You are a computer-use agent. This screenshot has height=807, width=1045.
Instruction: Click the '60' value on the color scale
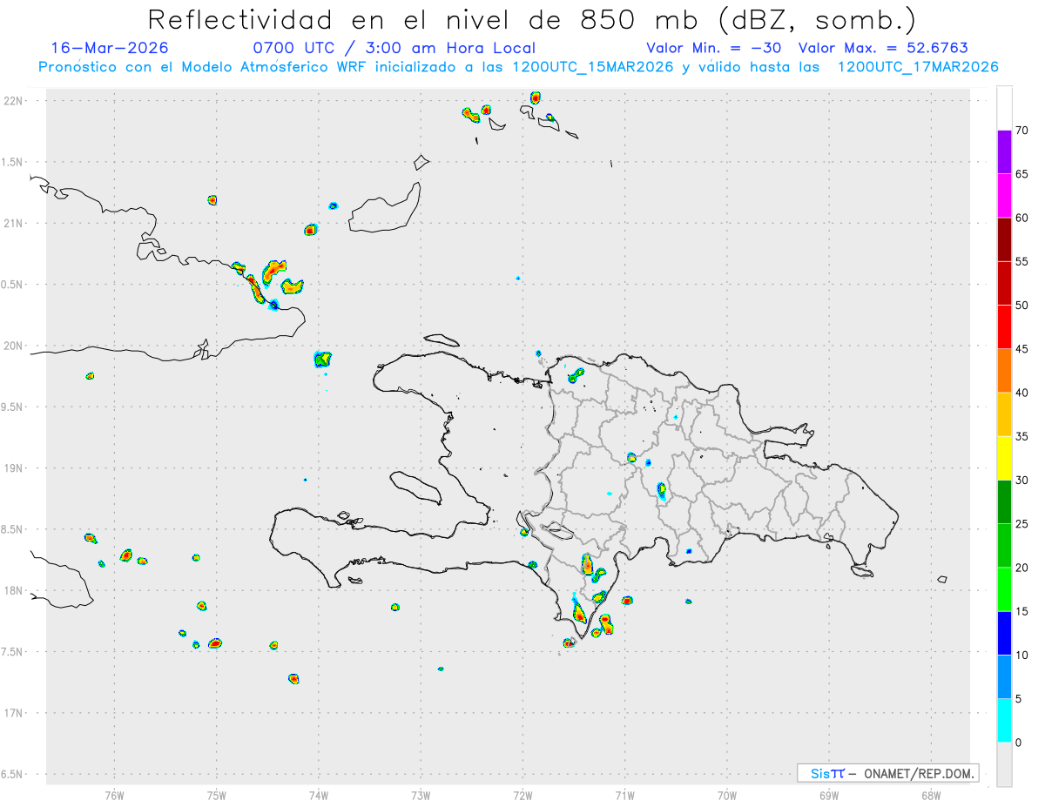tap(1022, 218)
